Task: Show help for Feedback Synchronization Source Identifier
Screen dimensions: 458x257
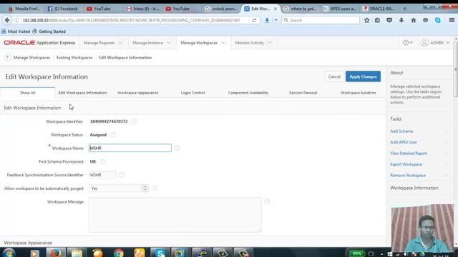Action: pos(122,175)
